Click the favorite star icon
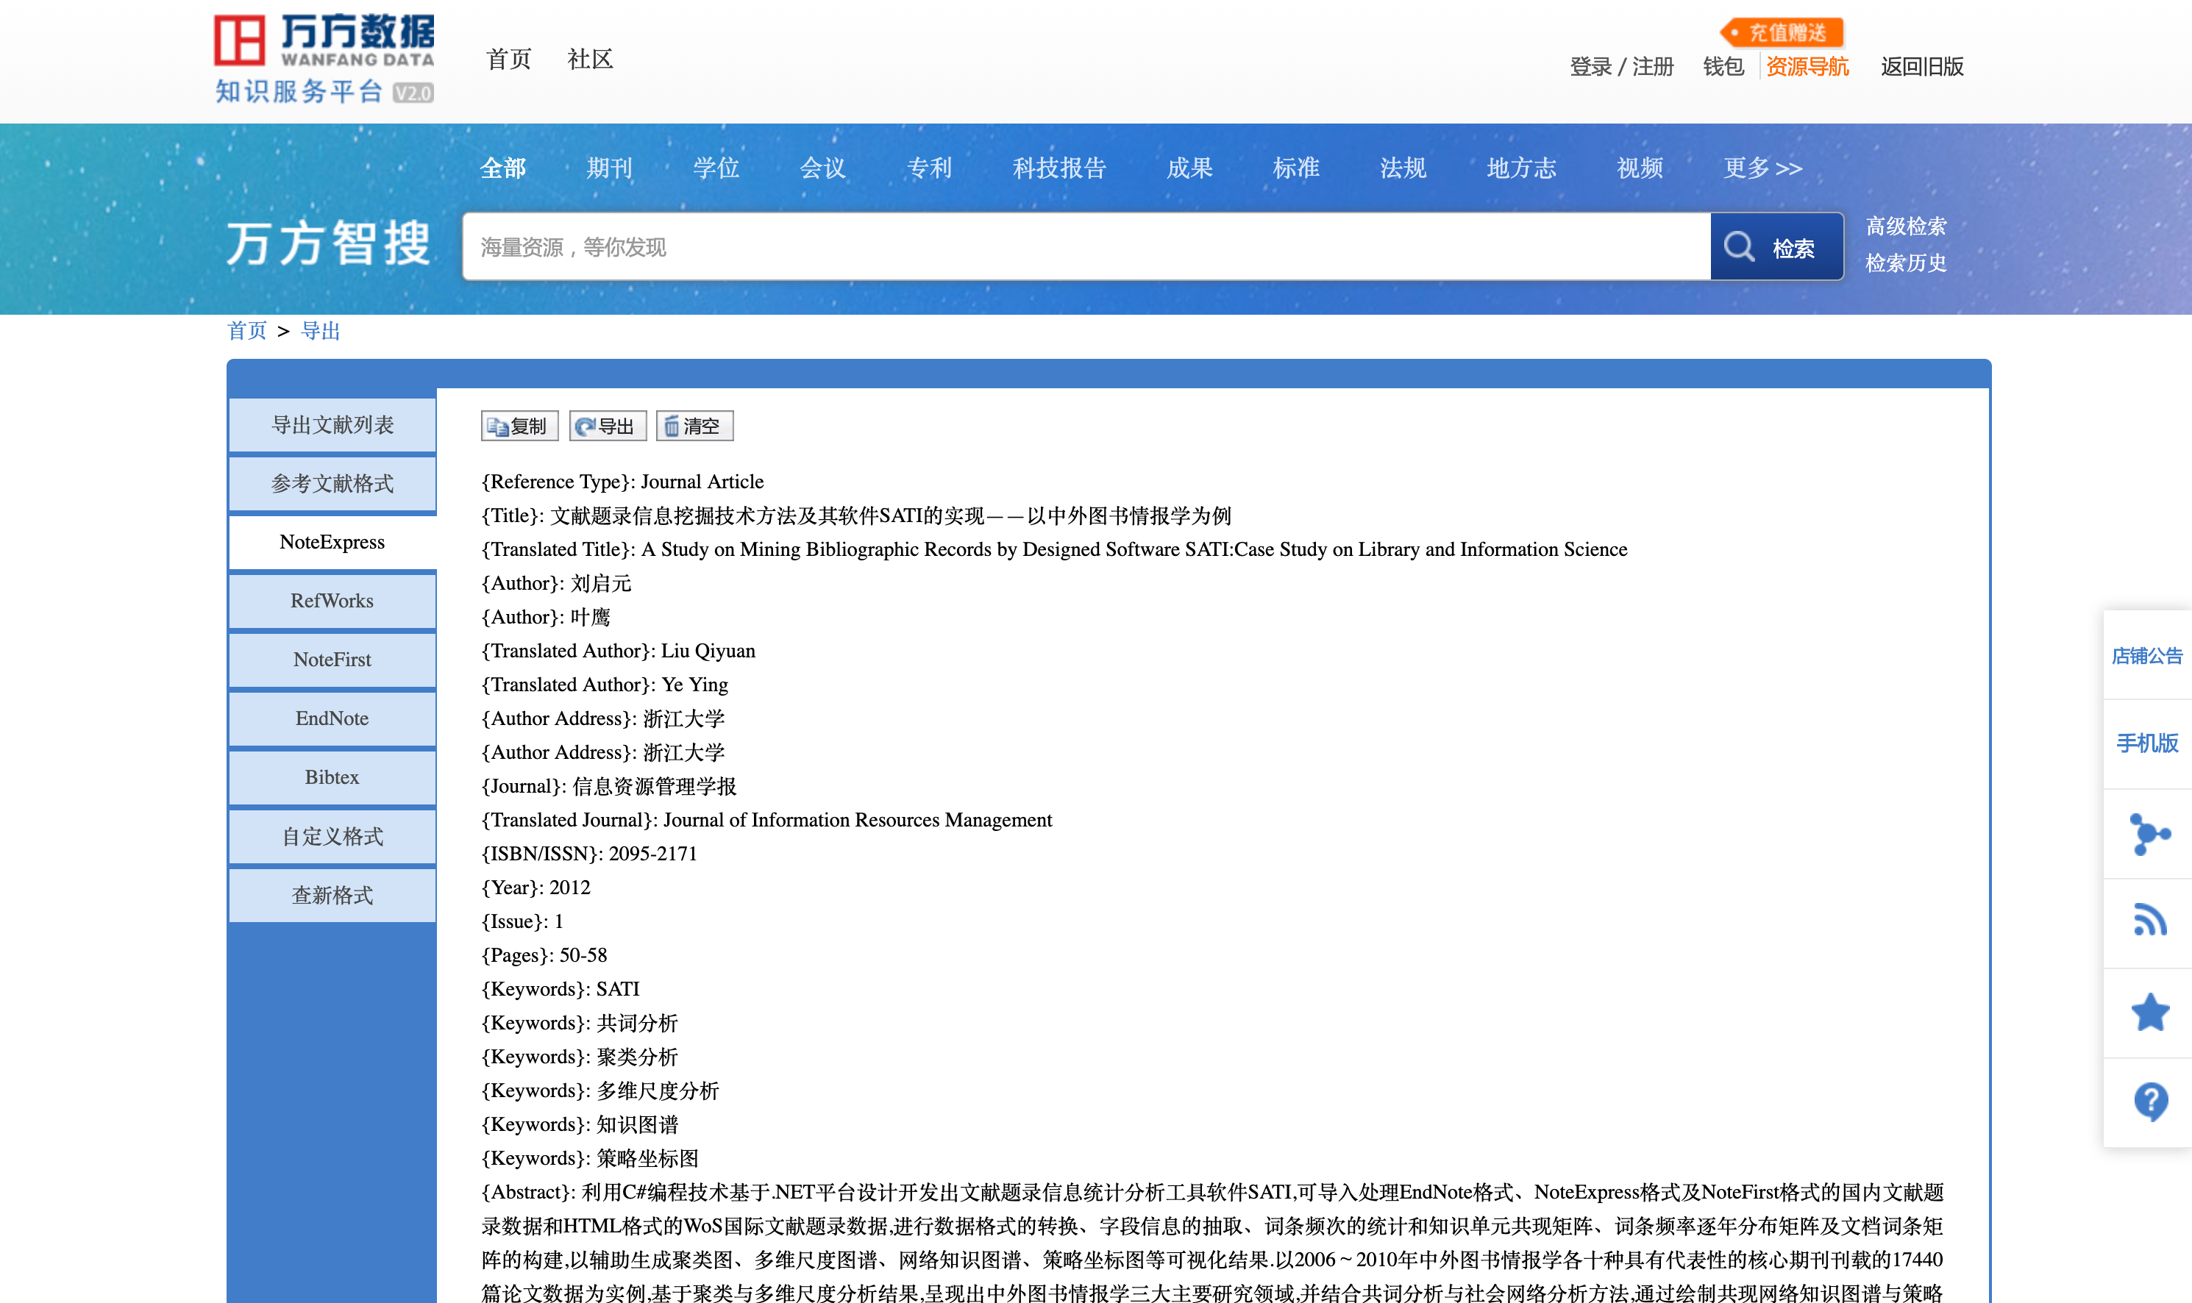Screen dimensions: 2192x1303 2149,1012
